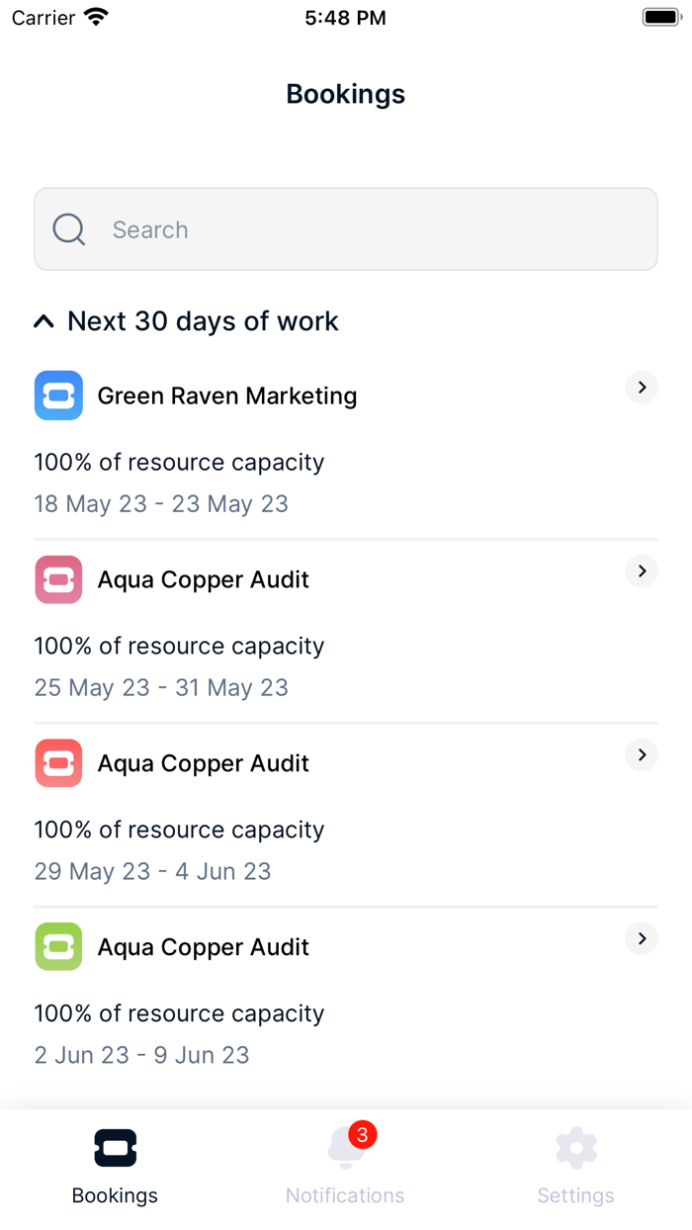
Task: Click the magnifying glass search icon
Action: point(68,228)
